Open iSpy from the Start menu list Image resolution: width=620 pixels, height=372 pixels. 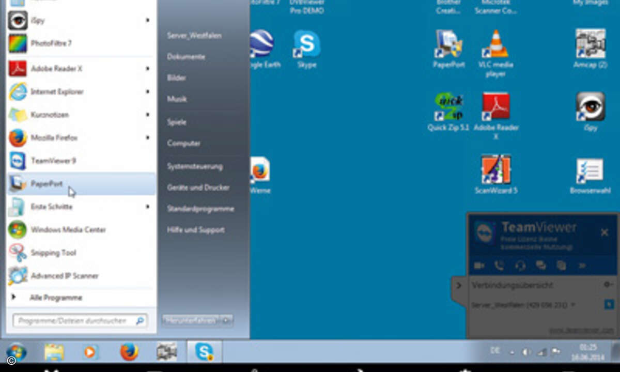pos(80,20)
